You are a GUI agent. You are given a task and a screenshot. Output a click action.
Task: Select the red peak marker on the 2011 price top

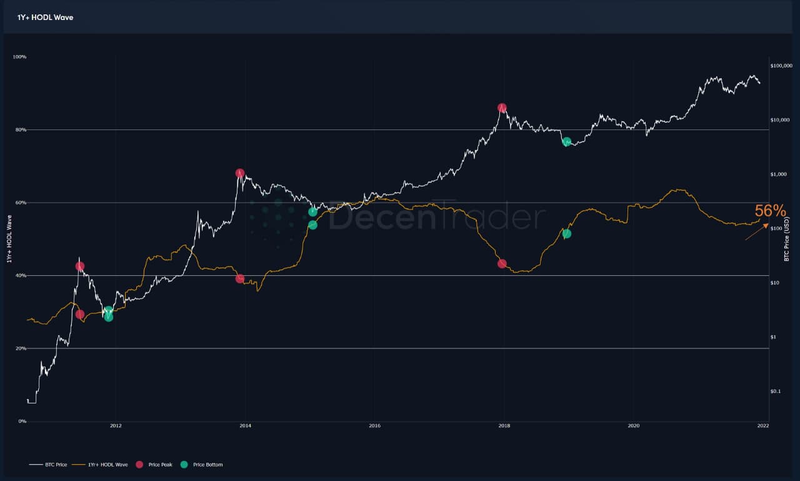[x=80, y=266]
